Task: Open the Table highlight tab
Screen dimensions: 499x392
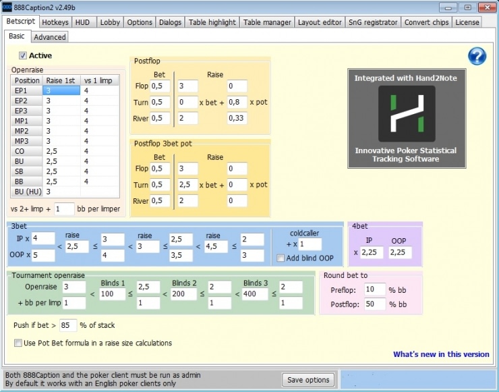Action: [212, 22]
